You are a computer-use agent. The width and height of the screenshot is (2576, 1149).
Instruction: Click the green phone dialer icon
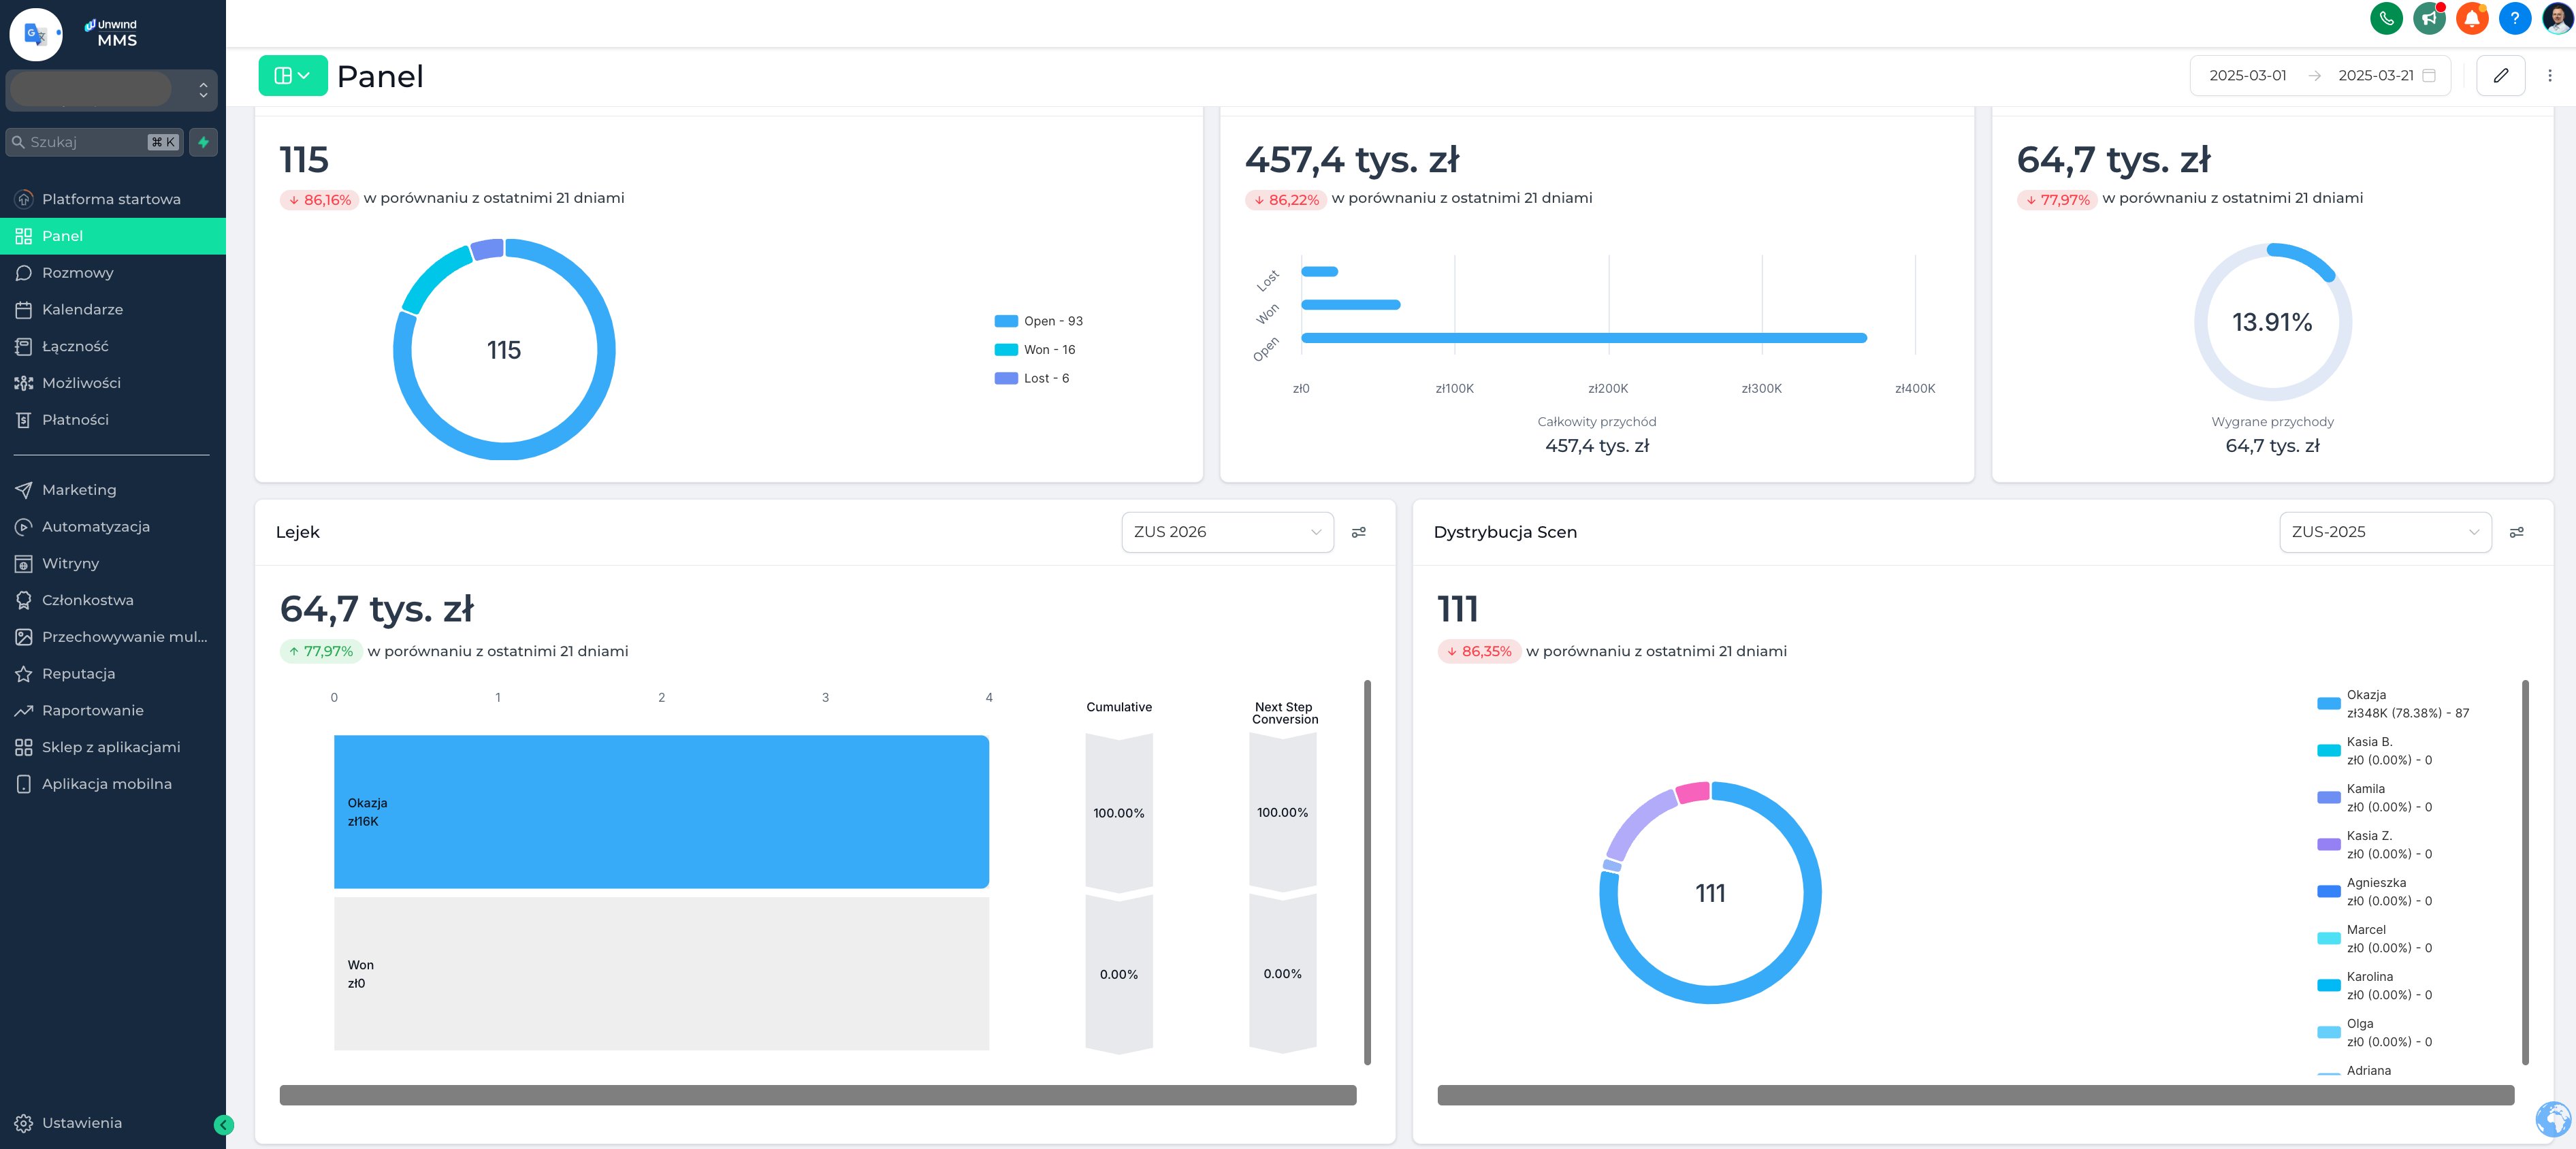point(2386,18)
